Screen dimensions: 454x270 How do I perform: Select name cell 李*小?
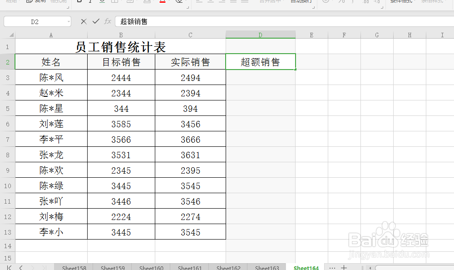pyautogui.click(x=51, y=232)
